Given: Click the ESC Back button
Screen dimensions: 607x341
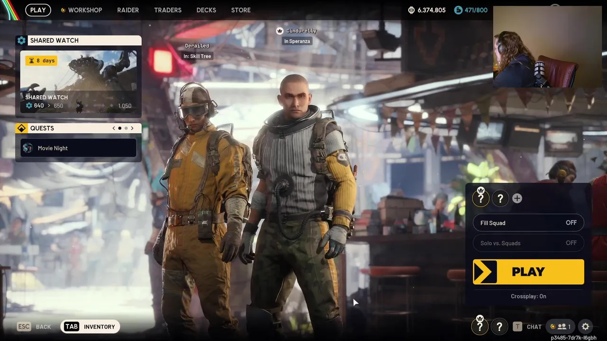Looking at the screenshot, I should 34,327.
